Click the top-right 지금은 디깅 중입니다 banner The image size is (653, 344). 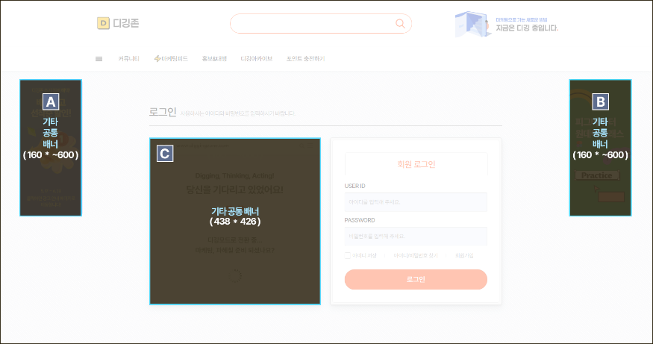tap(507, 24)
